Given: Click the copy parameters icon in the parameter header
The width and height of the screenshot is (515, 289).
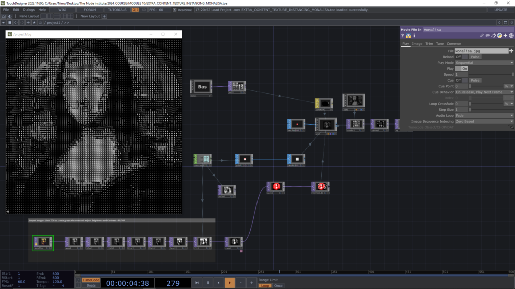Looking at the screenshot, I should click(x=494, y=36).
